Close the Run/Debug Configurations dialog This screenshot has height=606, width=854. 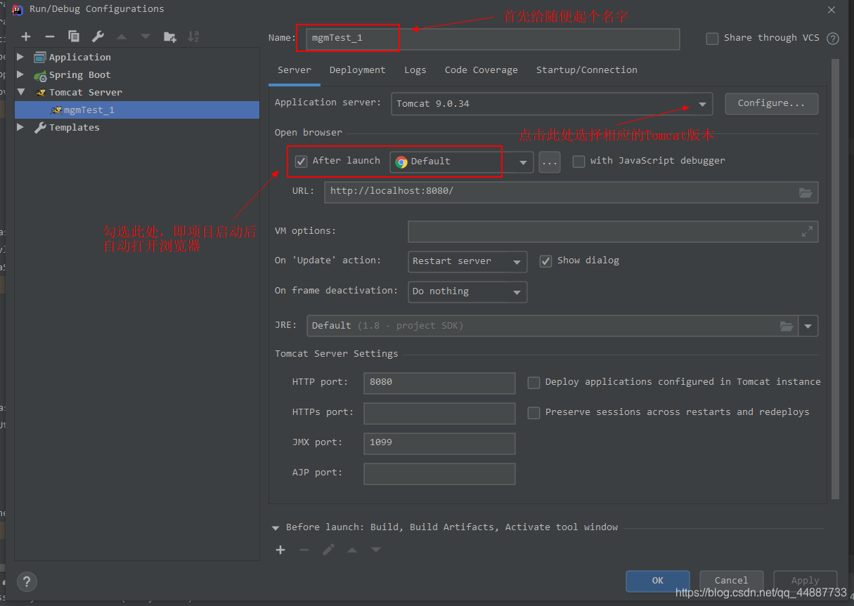pos(832,10)
